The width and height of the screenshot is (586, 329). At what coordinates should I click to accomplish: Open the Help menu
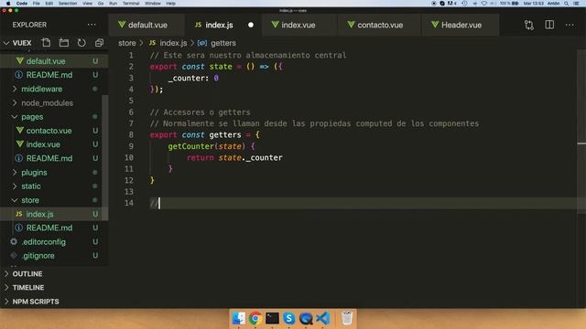pyautogui.click(x=171, y=4)
